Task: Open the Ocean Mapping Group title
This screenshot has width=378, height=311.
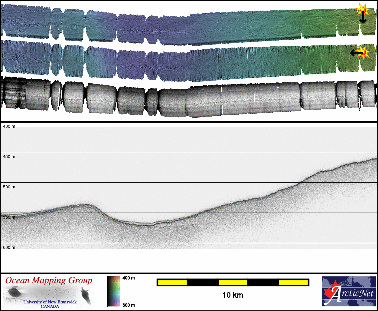Action: 49,281
